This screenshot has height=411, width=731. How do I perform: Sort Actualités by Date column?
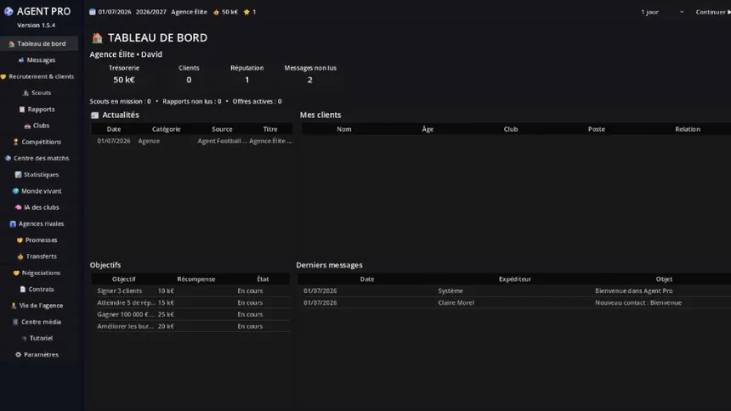[x=114, y=129]
